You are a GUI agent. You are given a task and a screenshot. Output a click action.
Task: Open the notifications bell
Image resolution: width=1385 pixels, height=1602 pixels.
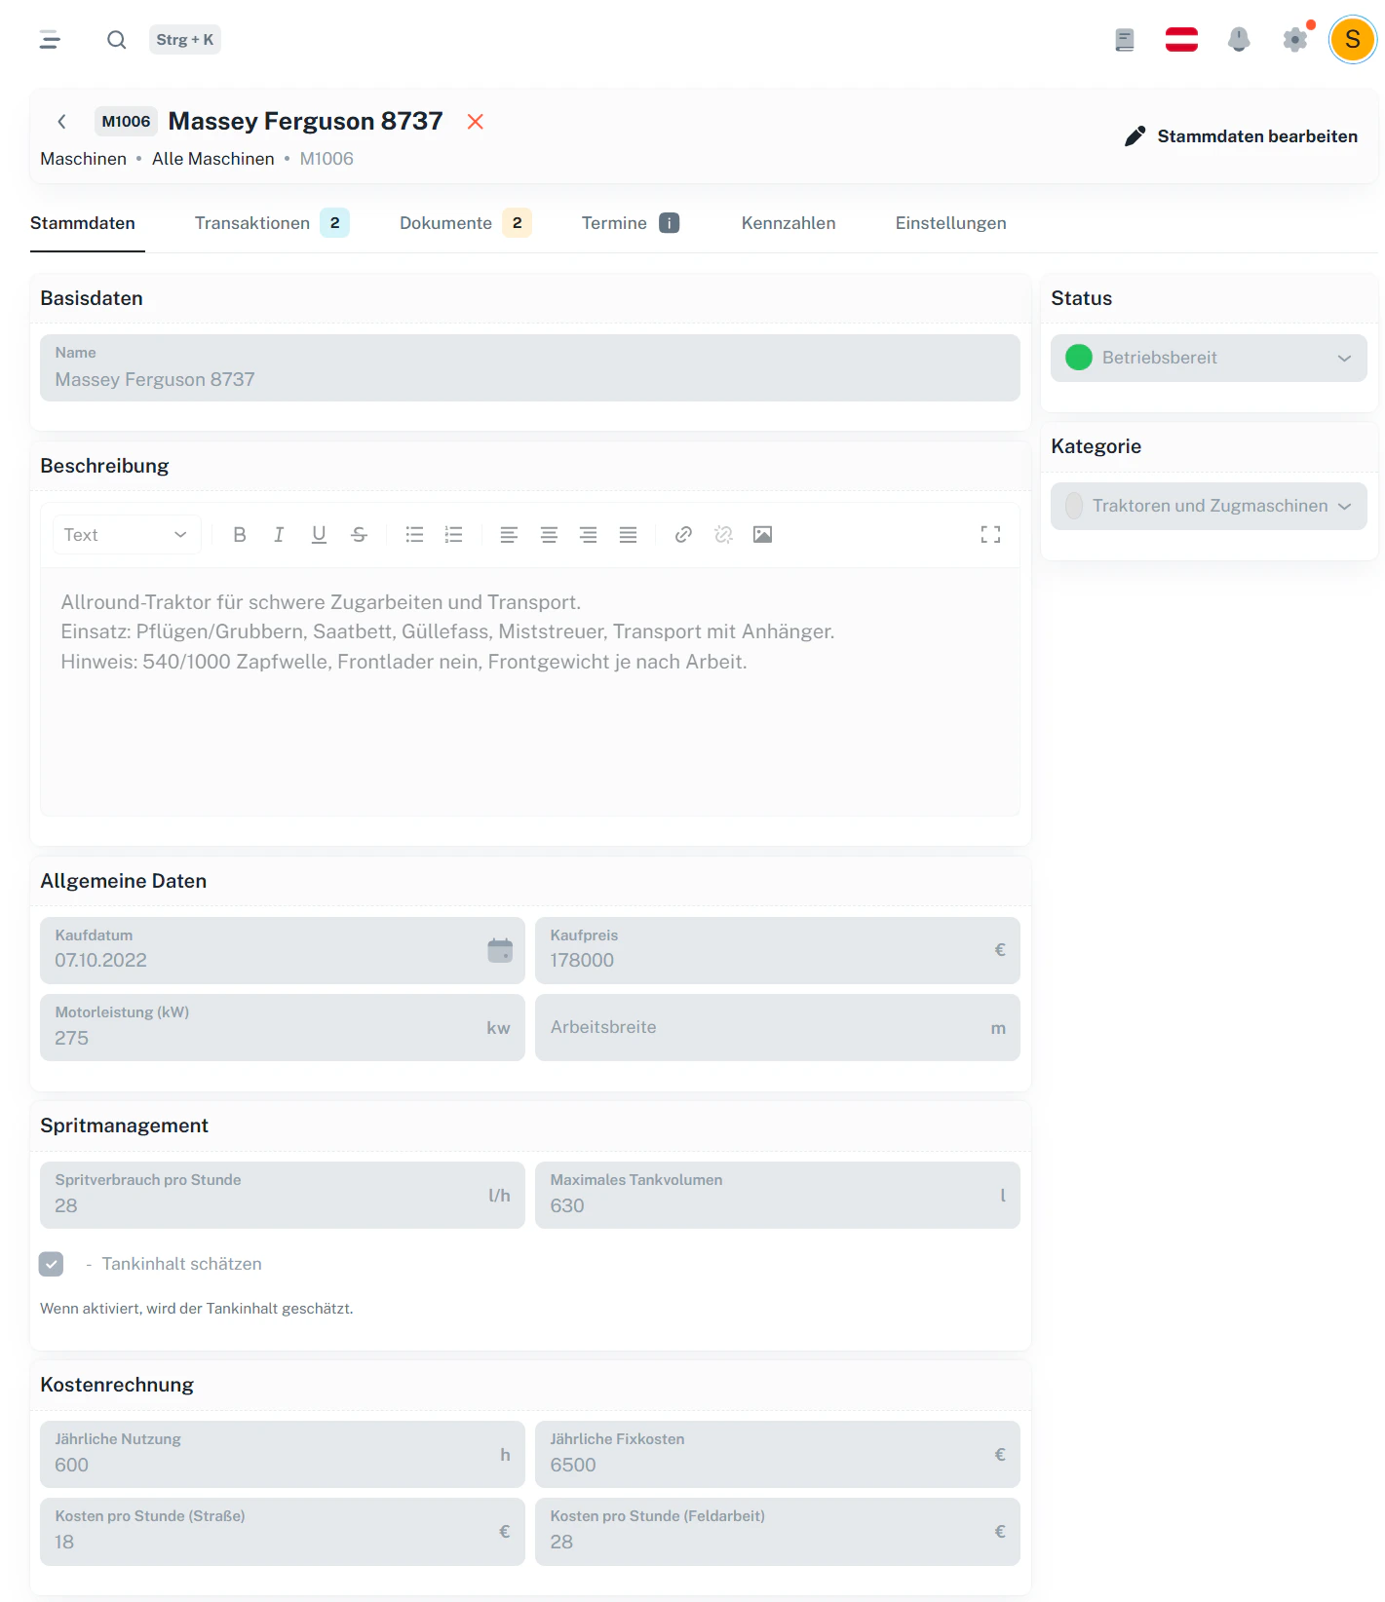pos(1238,39)
